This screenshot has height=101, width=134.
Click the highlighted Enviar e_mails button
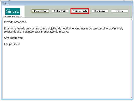[80, 11]
